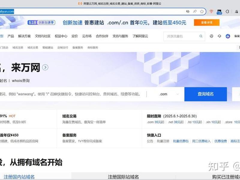240x180 pixels.
Task: Open the 产品 navigation menu
Action: 11,36
